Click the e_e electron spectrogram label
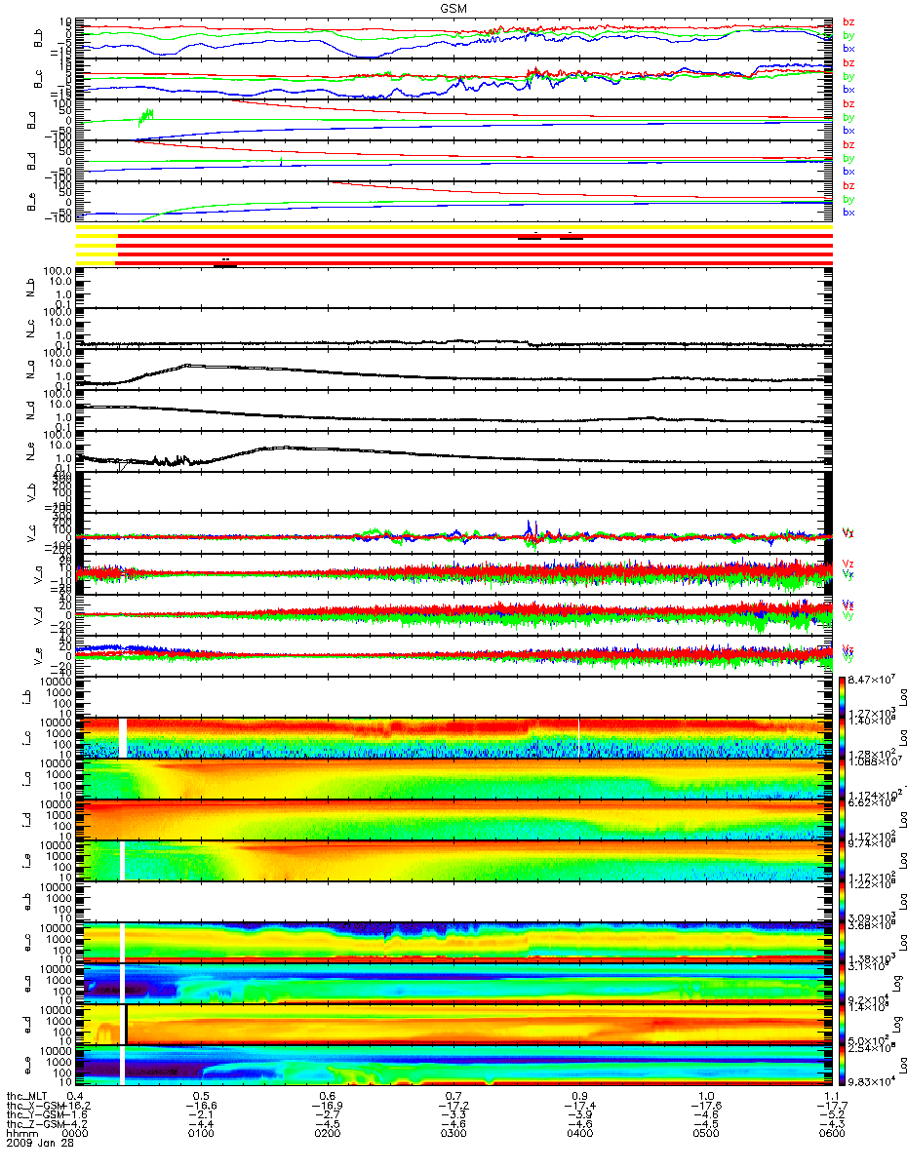Image resolution: width=907 pixels, height=1170 pixels. 29,1067
